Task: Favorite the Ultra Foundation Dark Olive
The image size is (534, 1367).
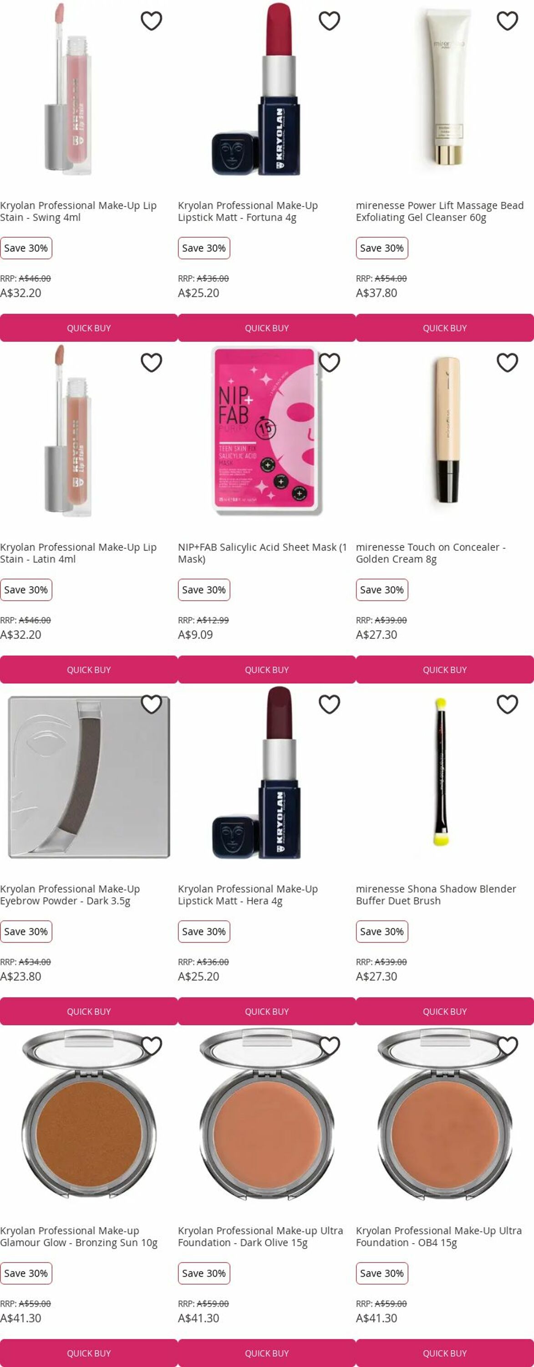Action: click(x=329, y=1047)
